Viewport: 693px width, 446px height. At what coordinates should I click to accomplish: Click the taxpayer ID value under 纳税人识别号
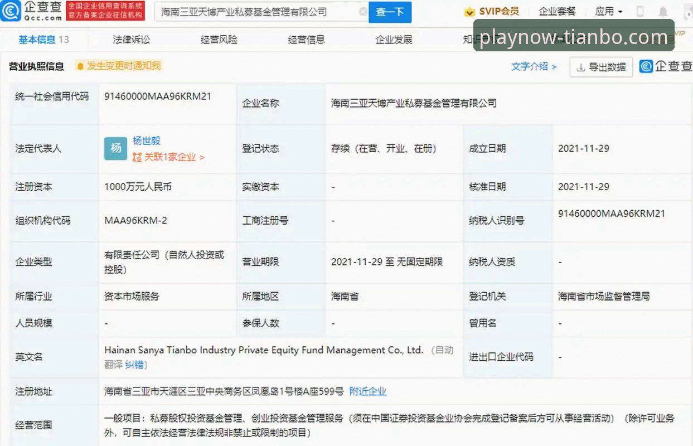click(x=612, y=214)
